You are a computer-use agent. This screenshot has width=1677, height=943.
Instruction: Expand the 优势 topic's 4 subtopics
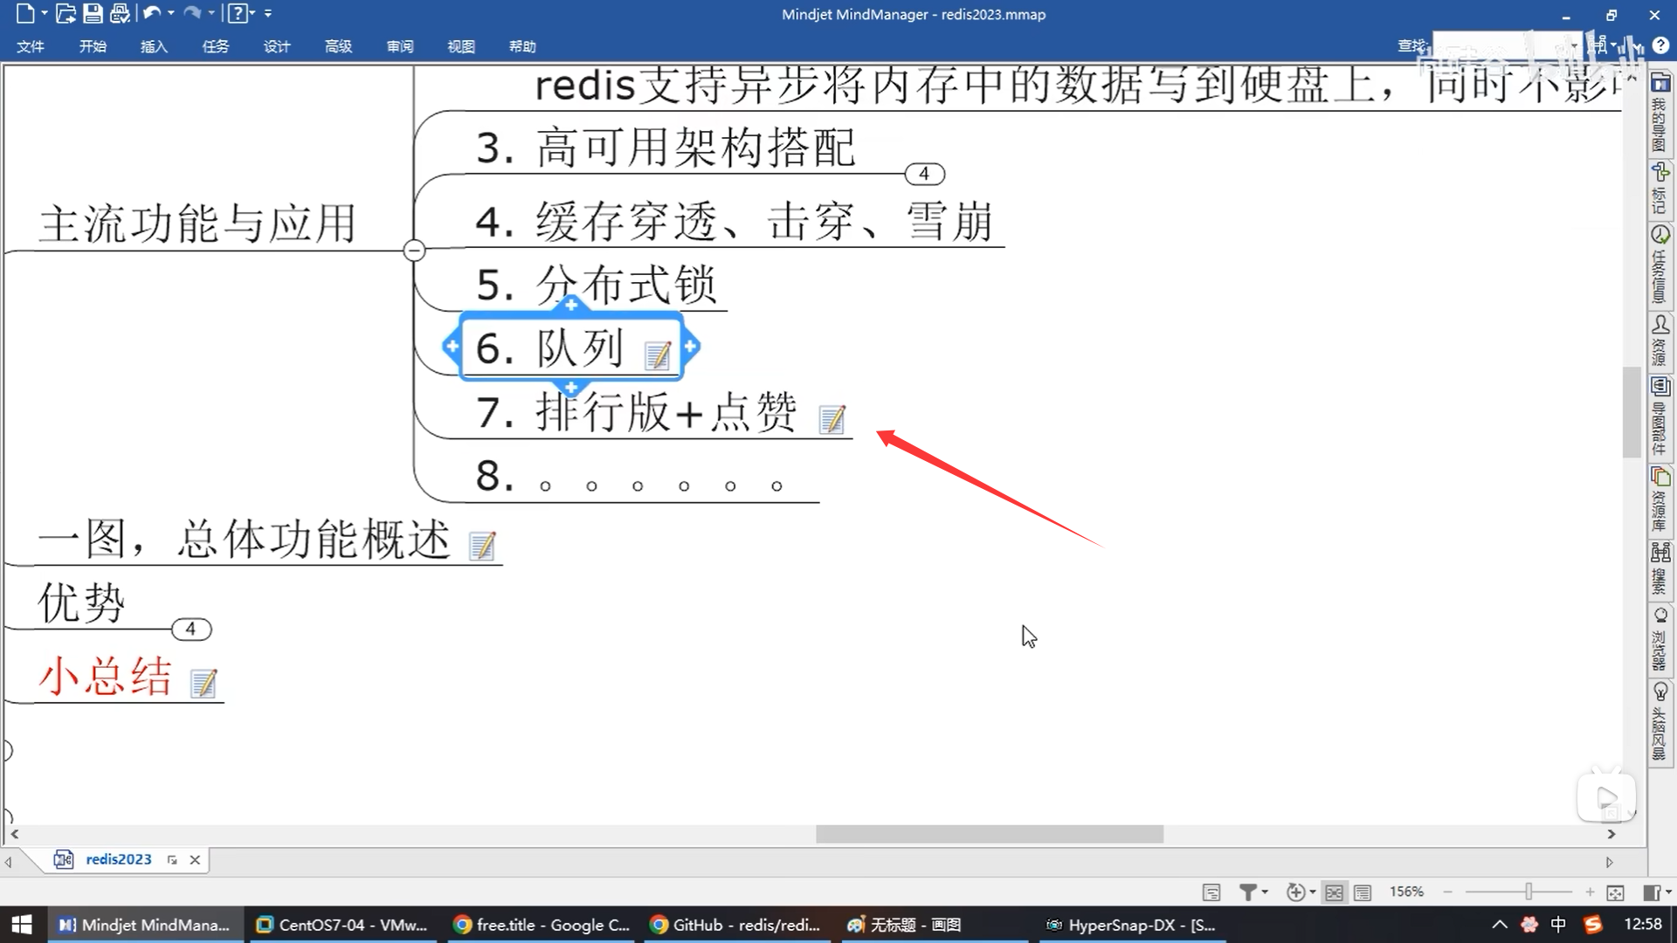190,629
